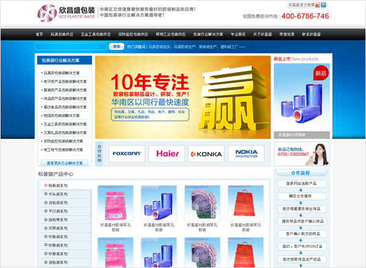Click the Haier partner logo

pos(167,154)
